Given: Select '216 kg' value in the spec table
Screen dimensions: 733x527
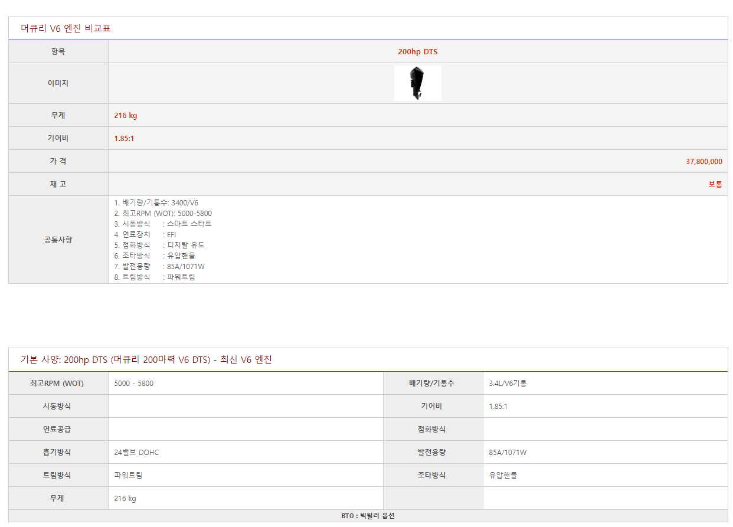Looking at the screenshot, I should (x=125, y=499).
